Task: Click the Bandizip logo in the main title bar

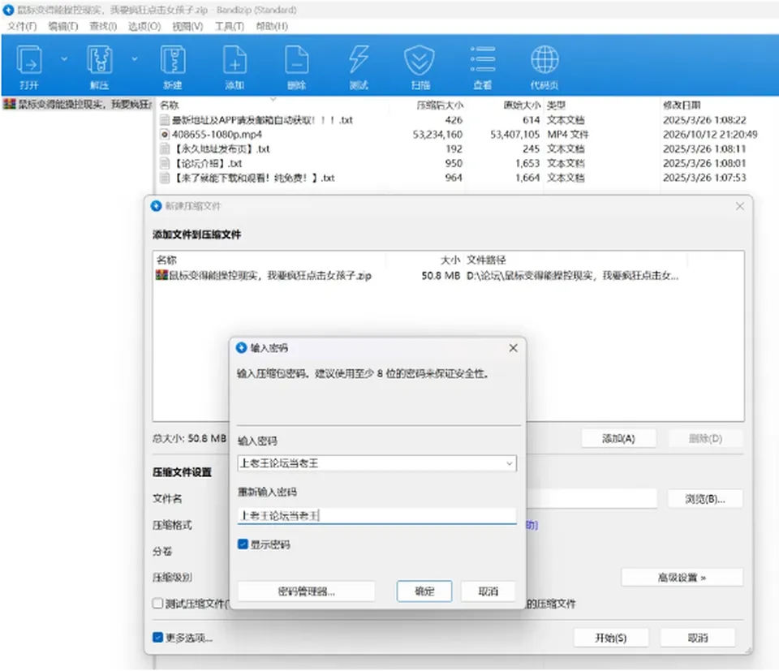Action: 8,10
